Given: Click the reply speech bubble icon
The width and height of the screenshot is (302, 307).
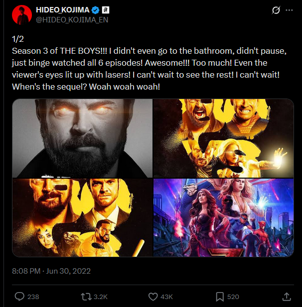Looking at the screenshot, I should tap(20, 297).
